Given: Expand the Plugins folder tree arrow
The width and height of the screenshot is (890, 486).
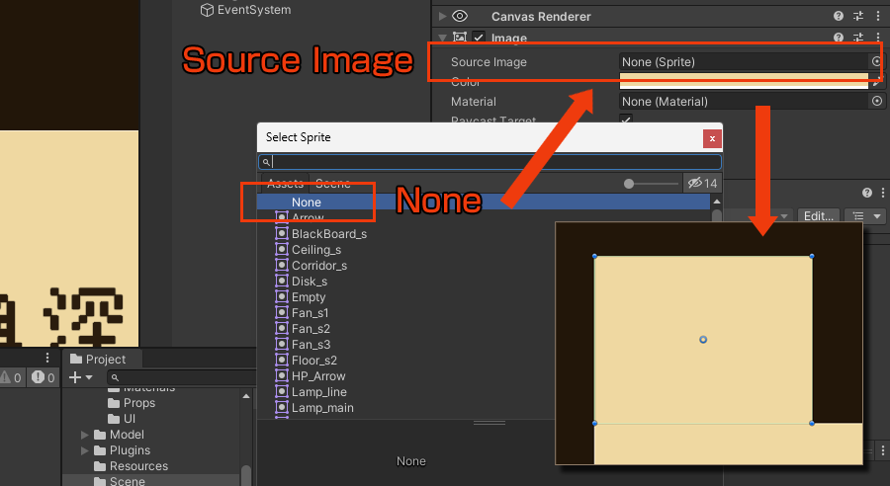Looking at the screenshot, I should click(85, 450).
